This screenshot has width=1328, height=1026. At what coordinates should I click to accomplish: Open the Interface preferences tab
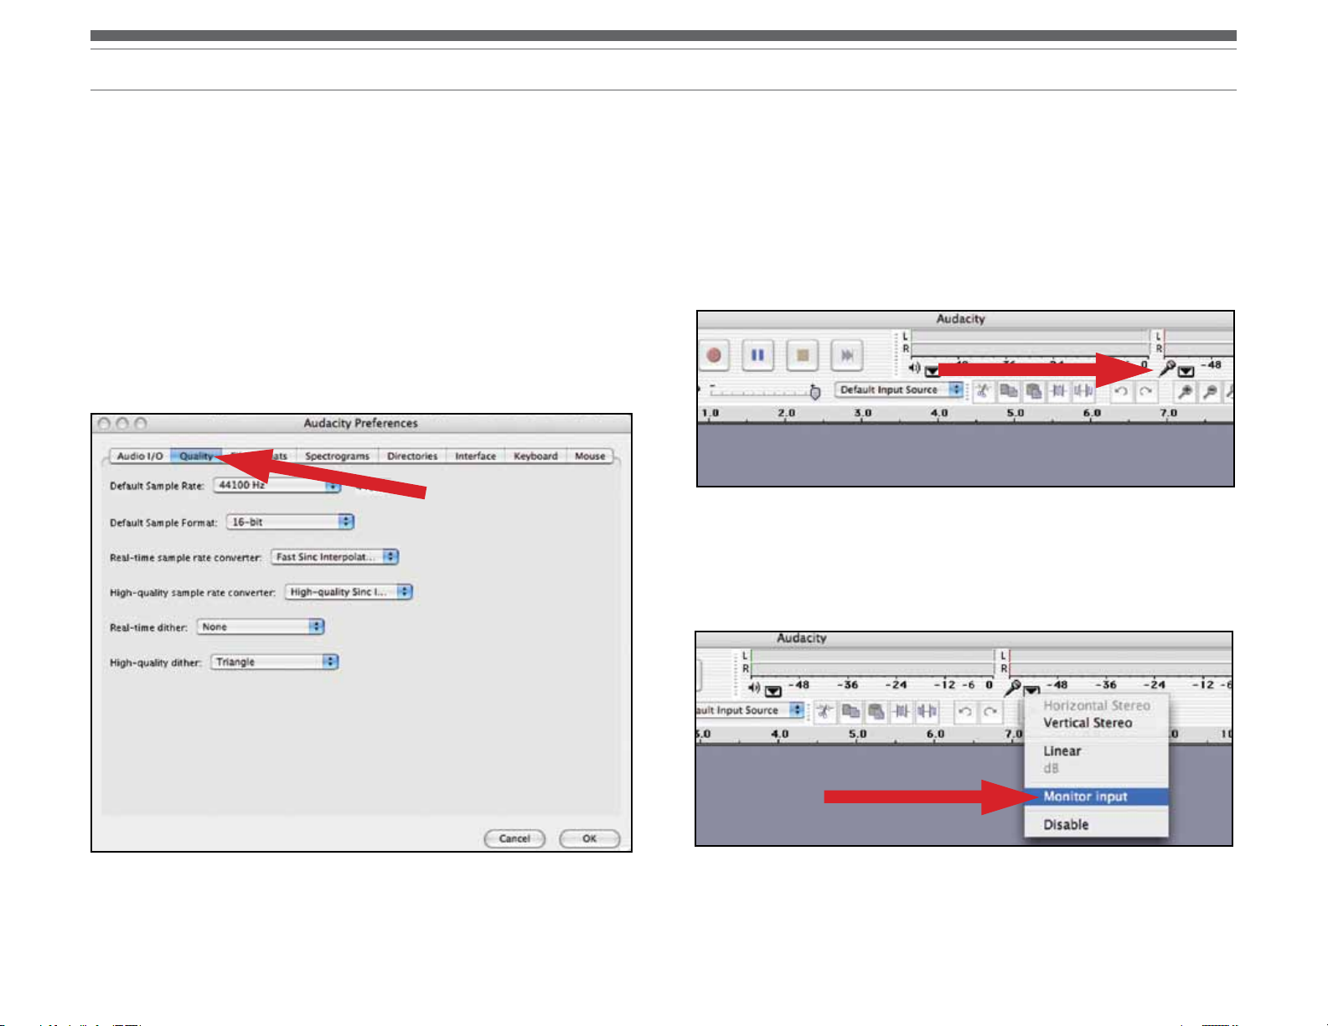click(x=475, y=456)
